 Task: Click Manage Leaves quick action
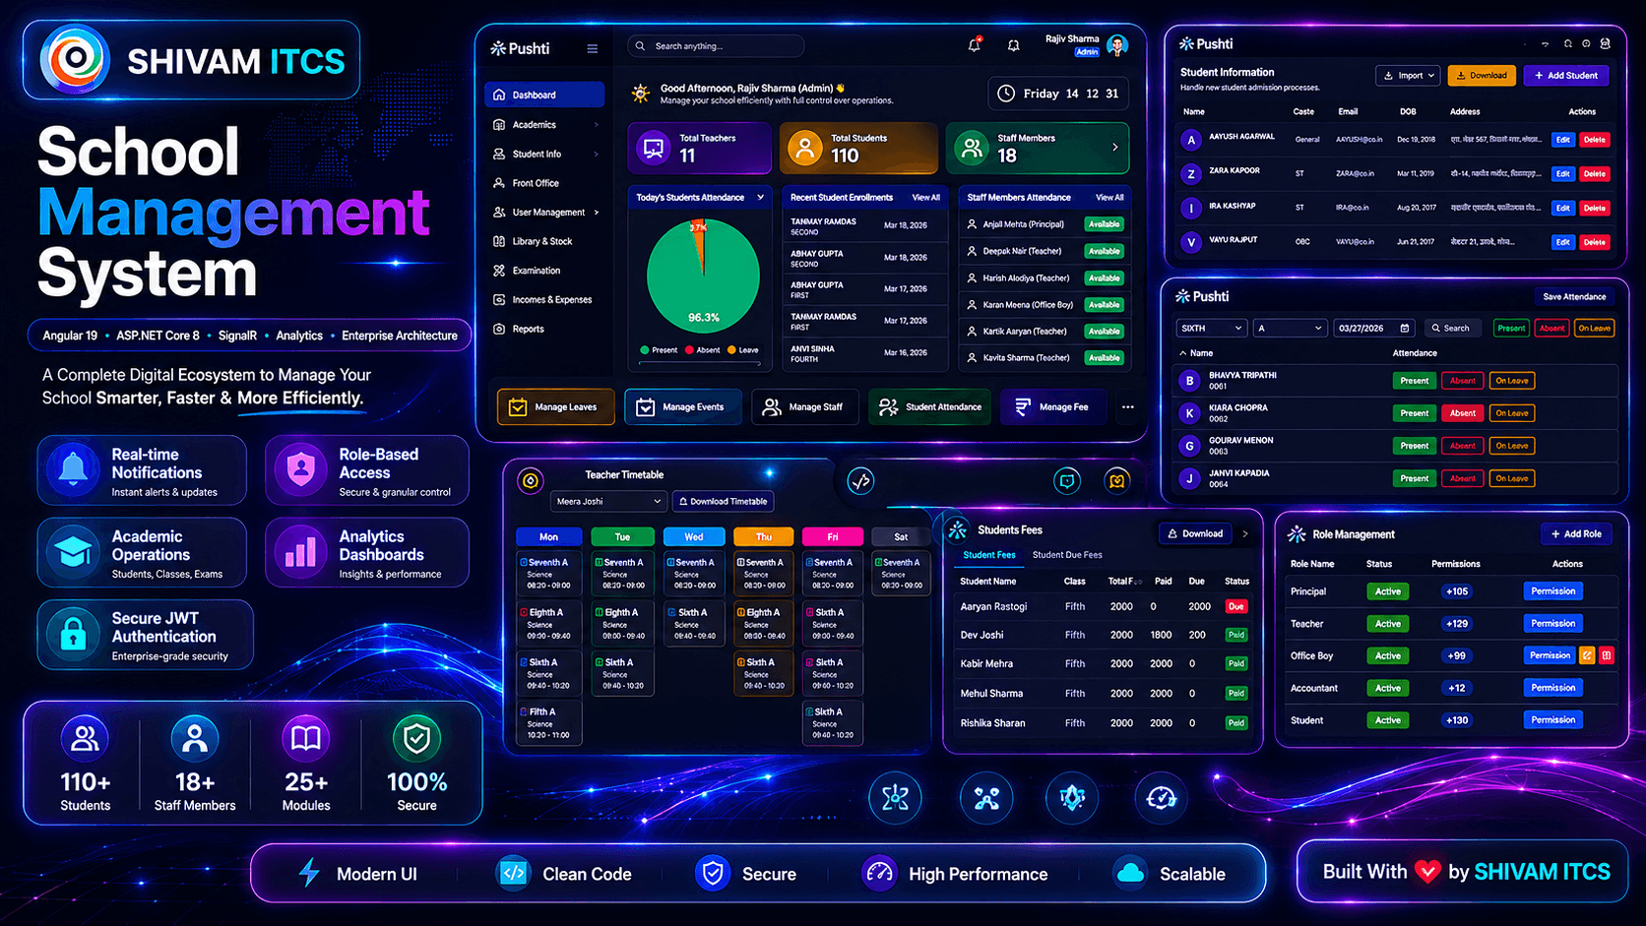[555, 406]
